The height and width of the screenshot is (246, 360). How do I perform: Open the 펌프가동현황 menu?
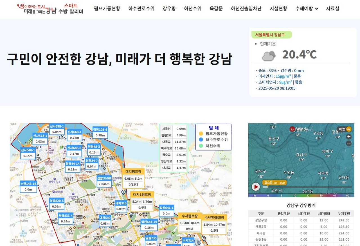pyautogui.click(x=107, y=8)
